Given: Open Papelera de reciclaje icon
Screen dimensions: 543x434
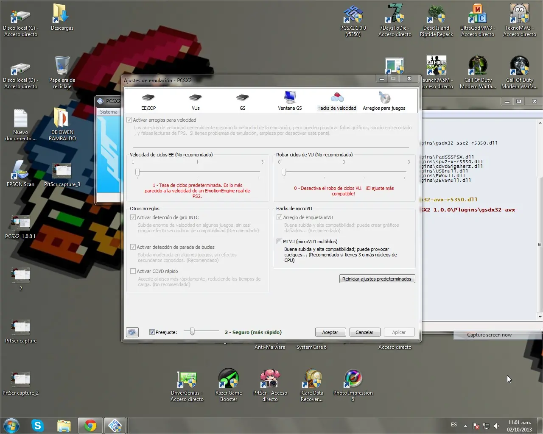Looking at the screenshot, I should [x=62, y=73].
